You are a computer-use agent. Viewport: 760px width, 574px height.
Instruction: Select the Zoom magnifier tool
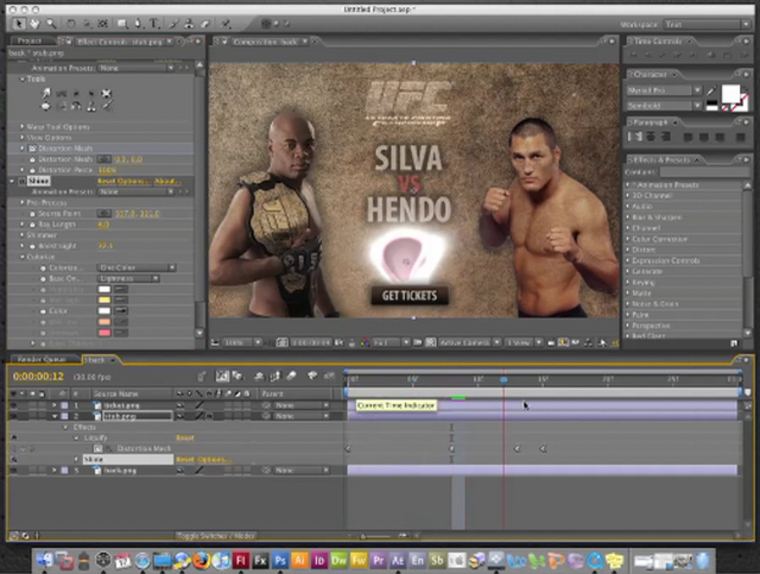click(x=51, y=24)
